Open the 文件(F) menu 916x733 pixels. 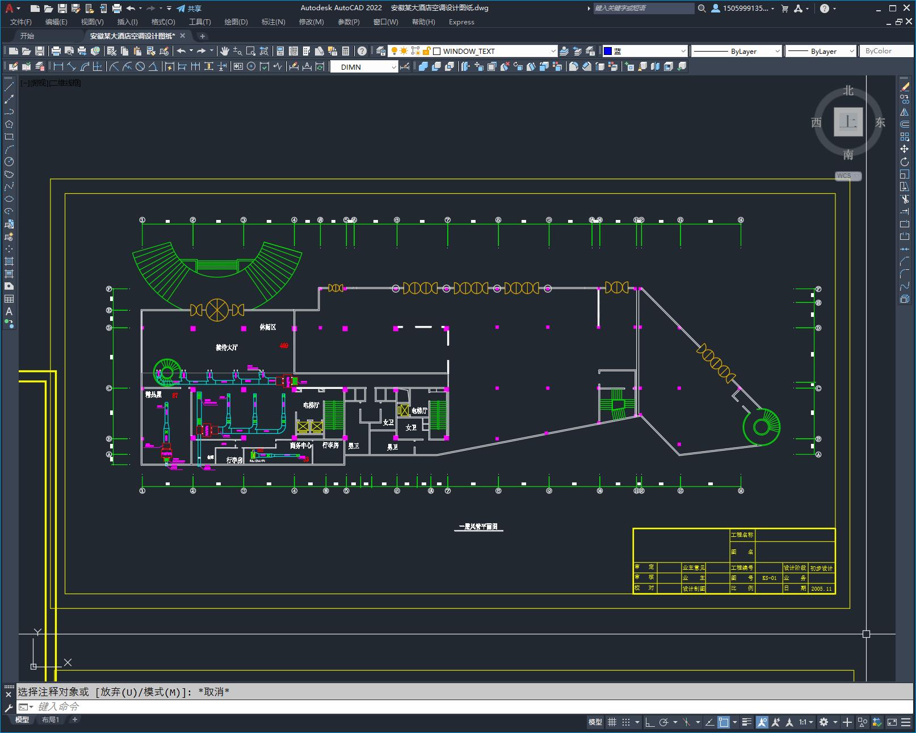click(x=21, y=22)
